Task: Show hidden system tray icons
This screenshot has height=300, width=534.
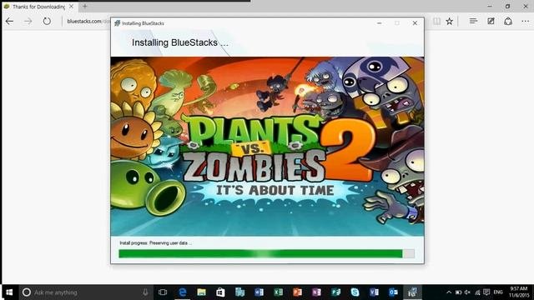Action: point(449,292)
